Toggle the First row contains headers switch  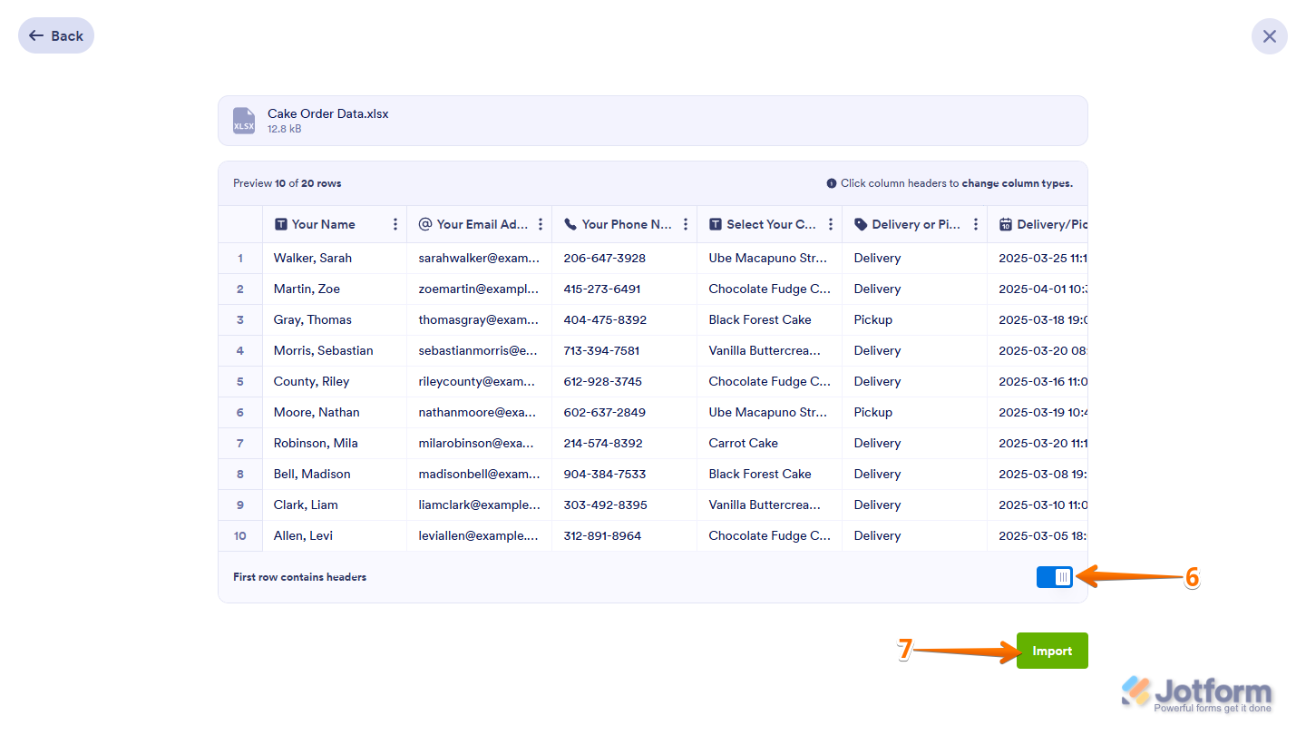1055,577
